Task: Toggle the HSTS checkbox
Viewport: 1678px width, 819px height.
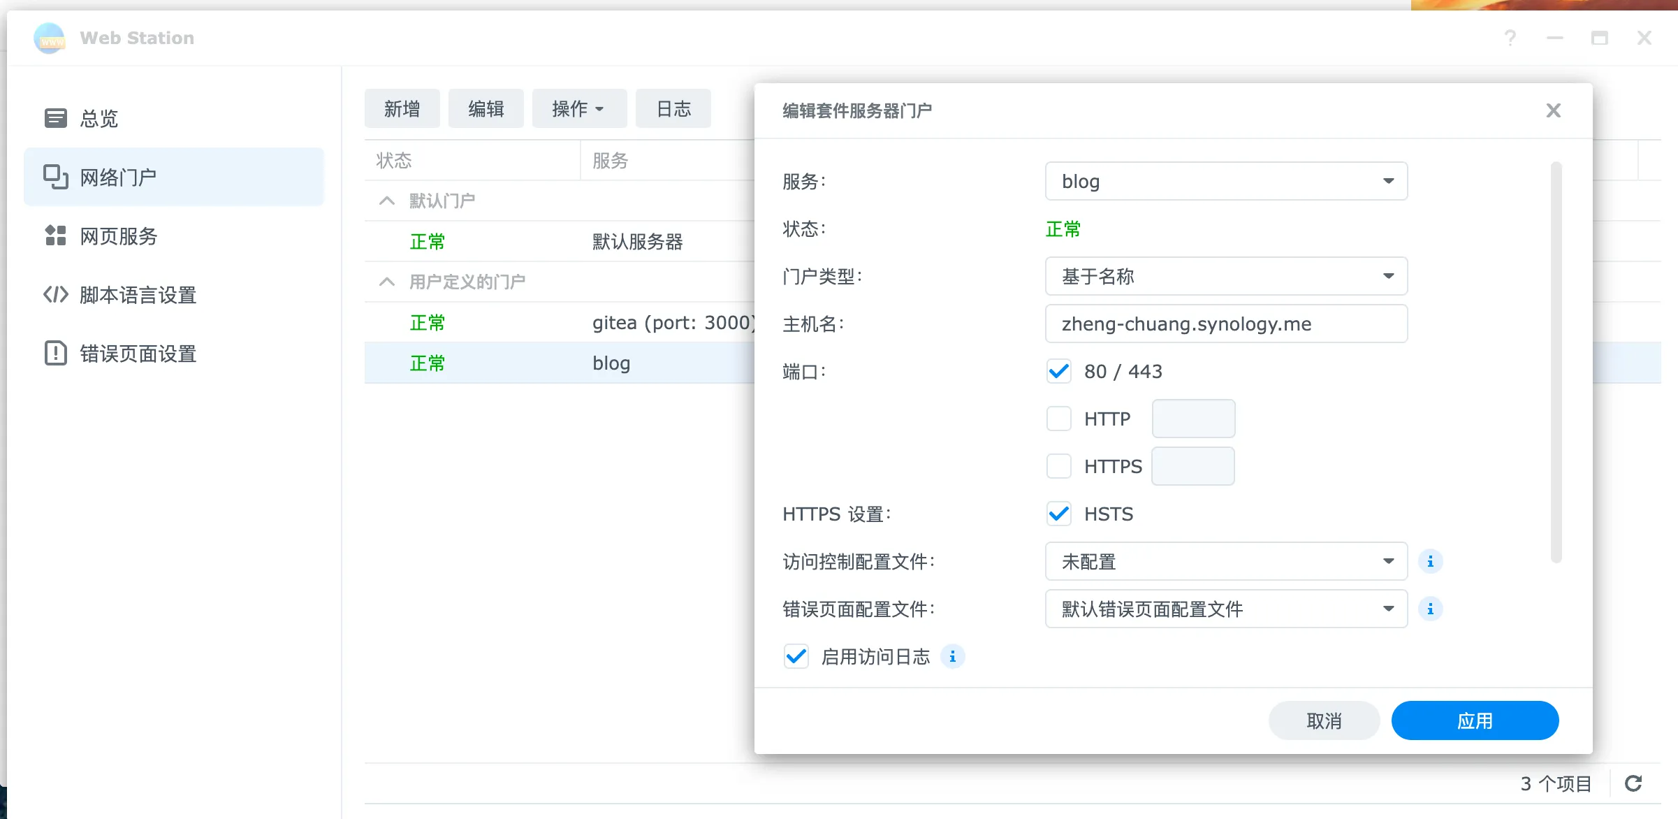Action: (x=1058, y=514)
